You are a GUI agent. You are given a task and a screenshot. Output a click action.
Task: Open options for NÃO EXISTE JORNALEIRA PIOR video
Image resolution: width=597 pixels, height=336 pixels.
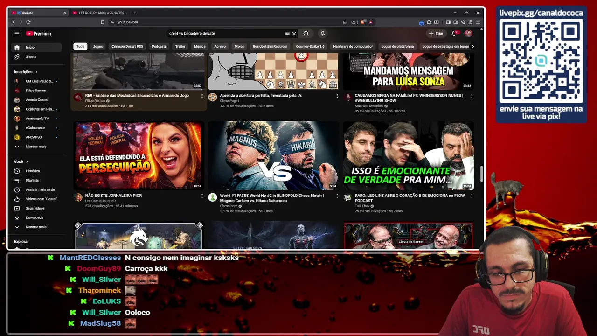[202, 196]
